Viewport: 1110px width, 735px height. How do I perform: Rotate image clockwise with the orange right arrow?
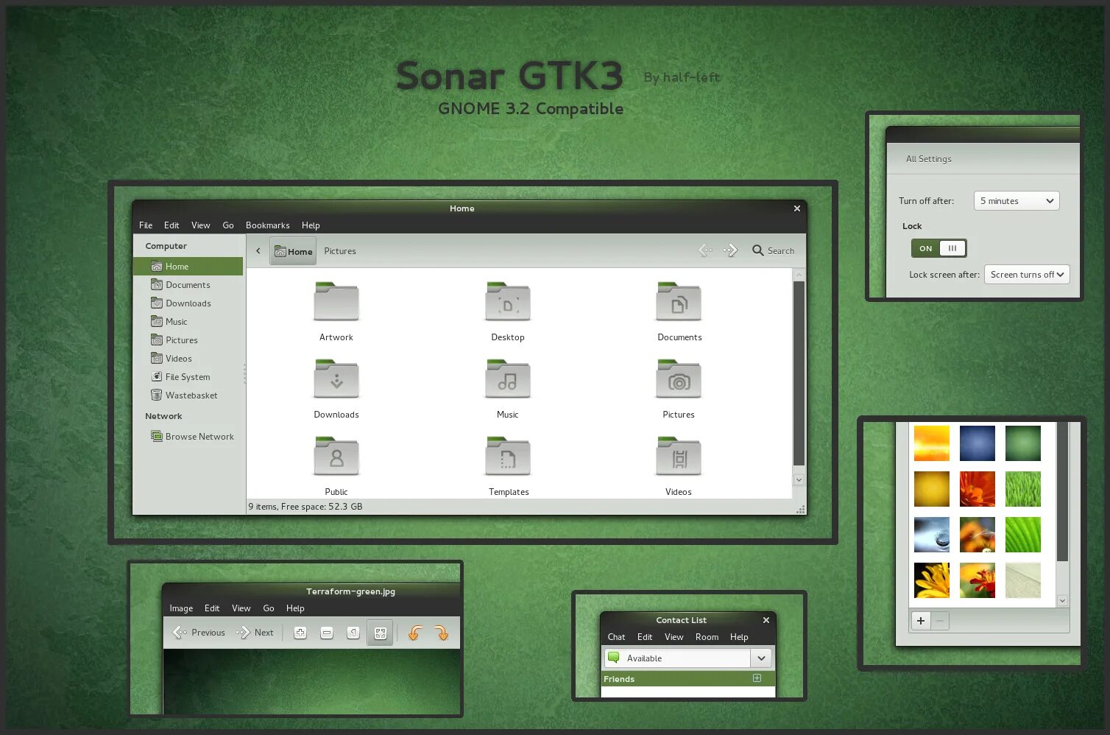tap(442, 633)
